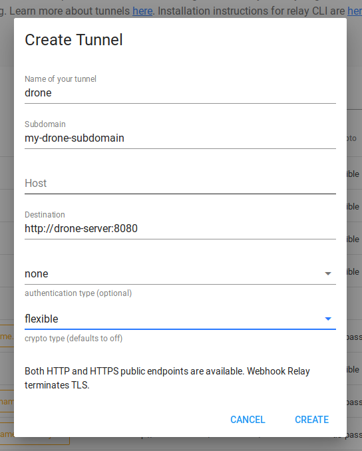
Task: Click the CREATE button
Action: [311, 420]
